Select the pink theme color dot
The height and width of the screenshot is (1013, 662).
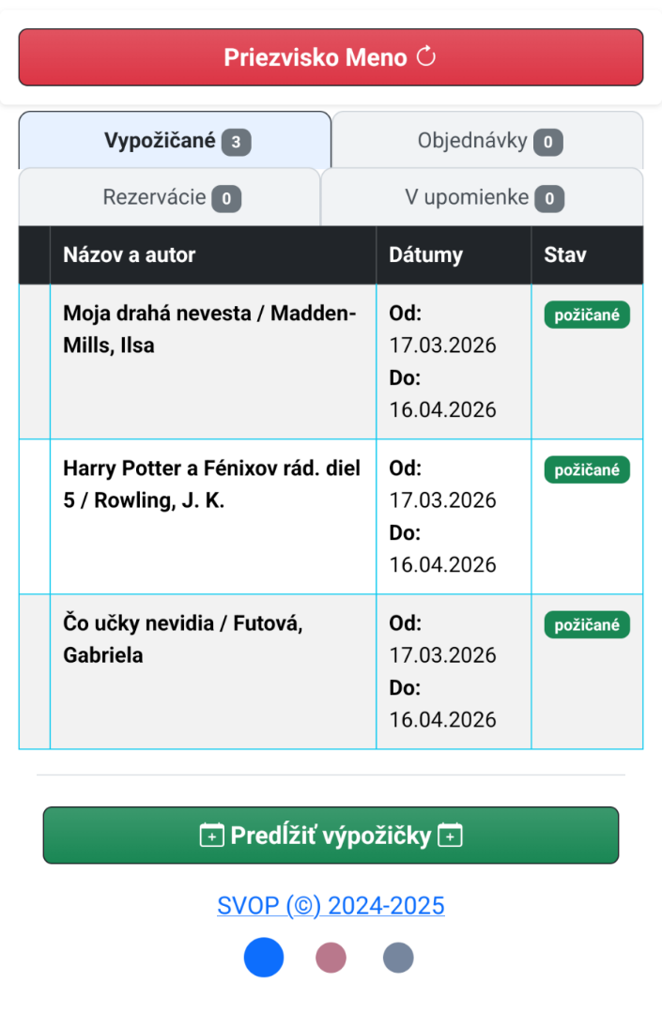pyautogui.click(x=331, y=958)
